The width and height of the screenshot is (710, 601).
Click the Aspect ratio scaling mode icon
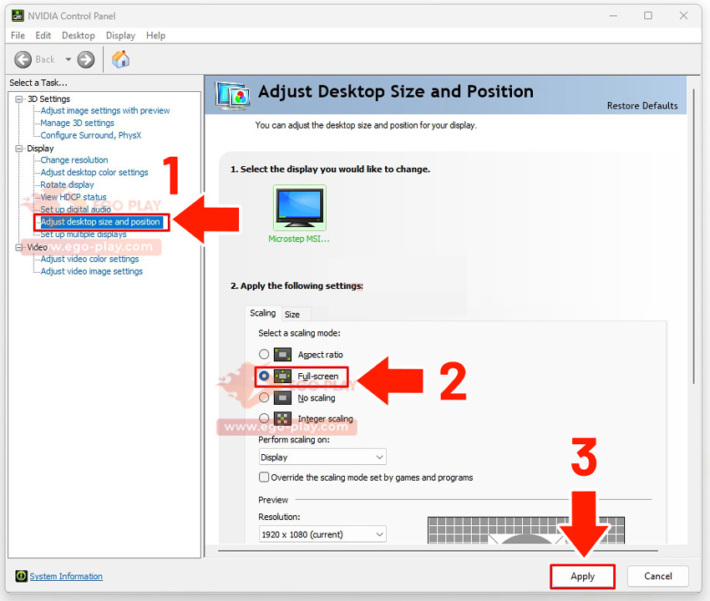282,355
